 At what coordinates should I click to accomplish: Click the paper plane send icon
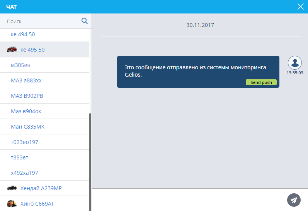click(294, 200)
